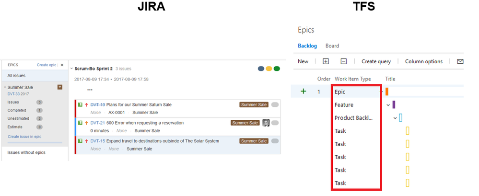Collapse the Feature row chevron
This screenshot has height=196, width=479.
(388, 105)
